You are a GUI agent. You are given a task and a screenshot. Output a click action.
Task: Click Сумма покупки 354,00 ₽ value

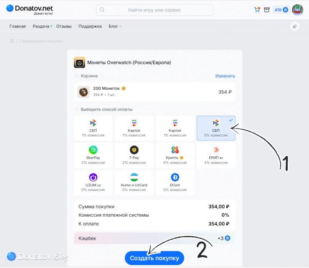pos(219,207)
